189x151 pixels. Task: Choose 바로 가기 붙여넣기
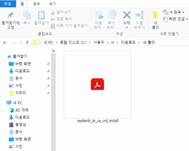coord(69,26)
